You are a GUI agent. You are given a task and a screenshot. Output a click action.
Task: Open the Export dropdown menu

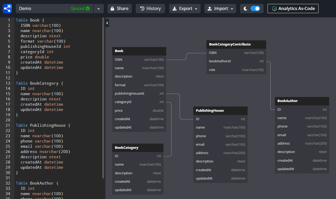(185, 8)
